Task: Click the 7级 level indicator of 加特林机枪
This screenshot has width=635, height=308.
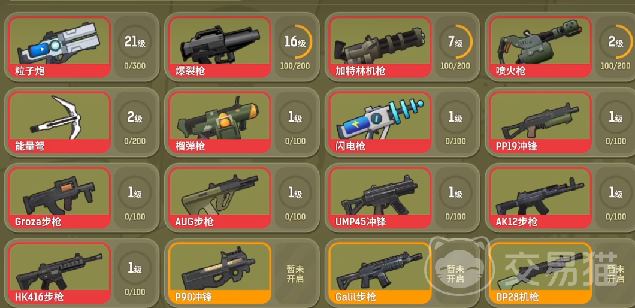Action: click(x=456, y=42)
